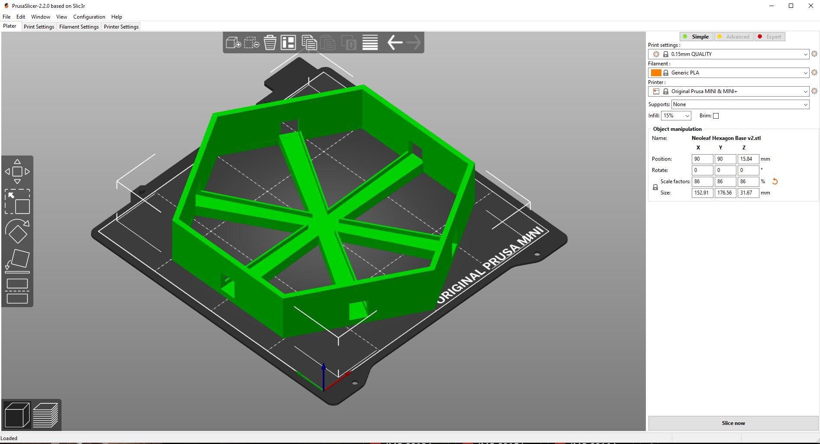820x444 pixels.
Task: Open the Configuration menu
Action: pyautogui.click(x=89, y=17)
